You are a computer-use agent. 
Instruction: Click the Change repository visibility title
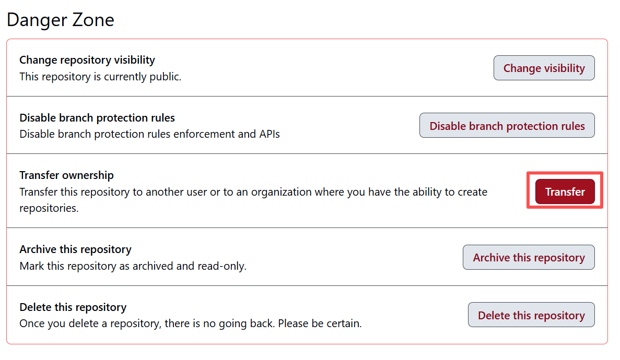point(87,60)
